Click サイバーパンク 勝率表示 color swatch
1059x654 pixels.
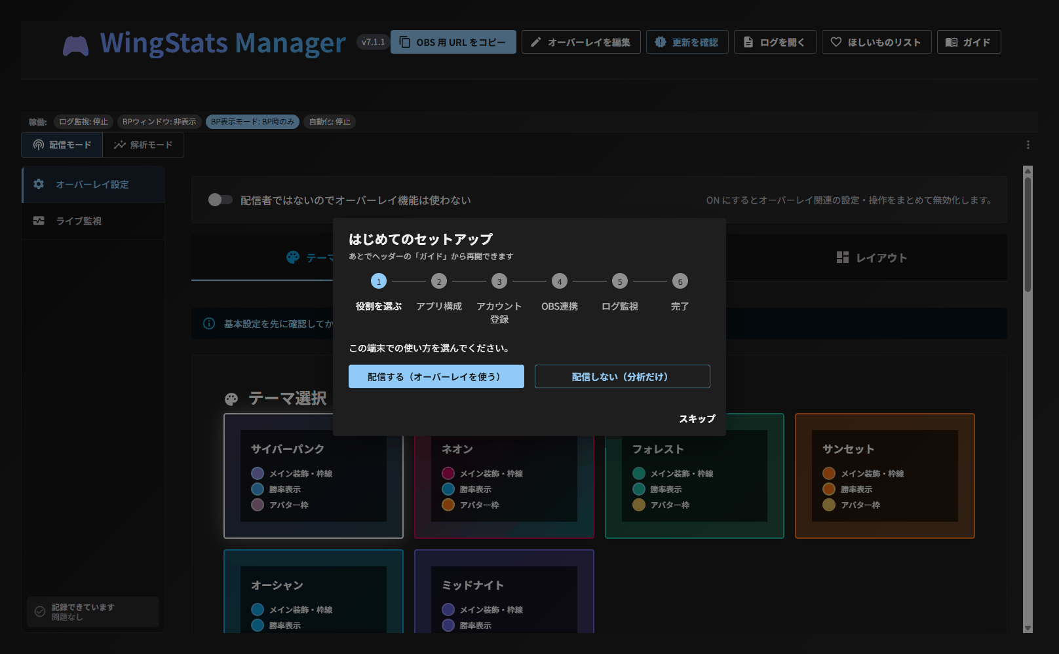tap(258, 489)
